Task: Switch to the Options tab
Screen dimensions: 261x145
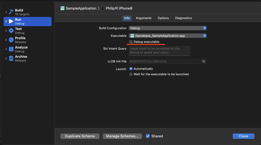Action: pyautogui.click(x=163, y=18)
